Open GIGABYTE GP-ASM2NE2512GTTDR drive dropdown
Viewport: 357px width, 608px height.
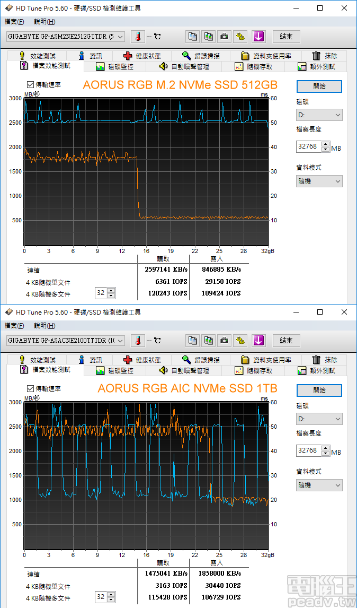point(66,37)
